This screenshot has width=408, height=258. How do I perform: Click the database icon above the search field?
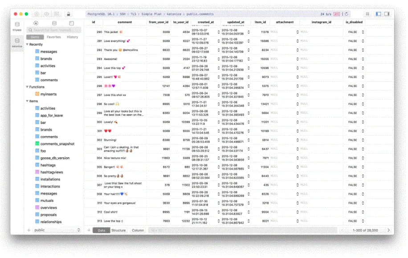click(54, 23)
